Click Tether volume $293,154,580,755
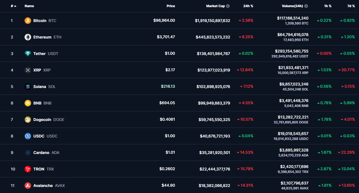Screen dimensions: 359x193 click(292, 51)
